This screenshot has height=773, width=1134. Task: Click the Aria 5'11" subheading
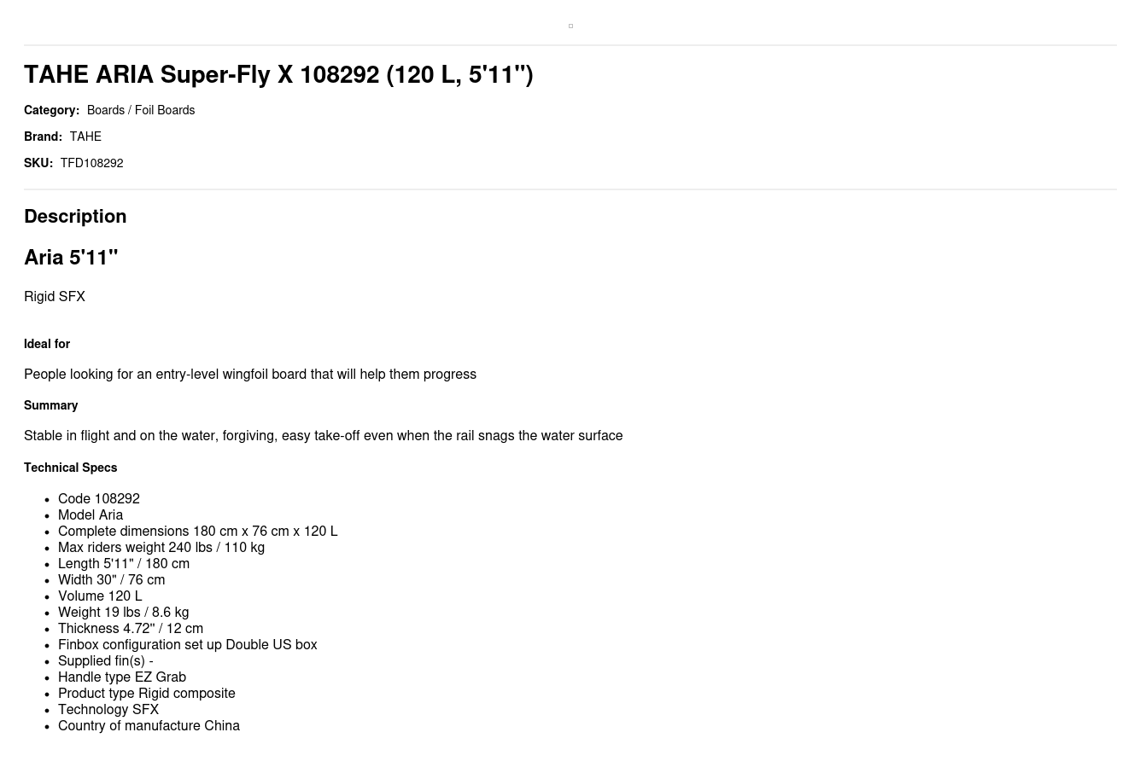point(71,258)
